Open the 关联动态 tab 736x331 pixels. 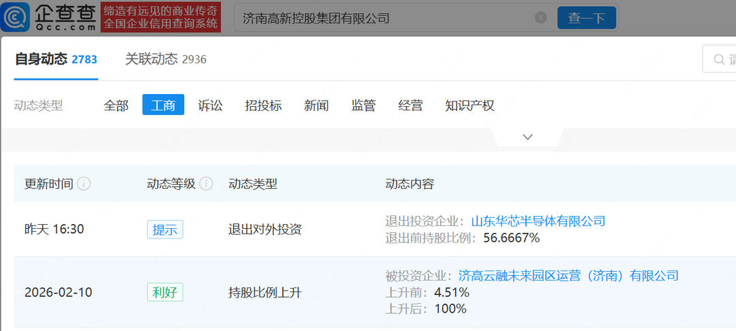pos(166,59)
